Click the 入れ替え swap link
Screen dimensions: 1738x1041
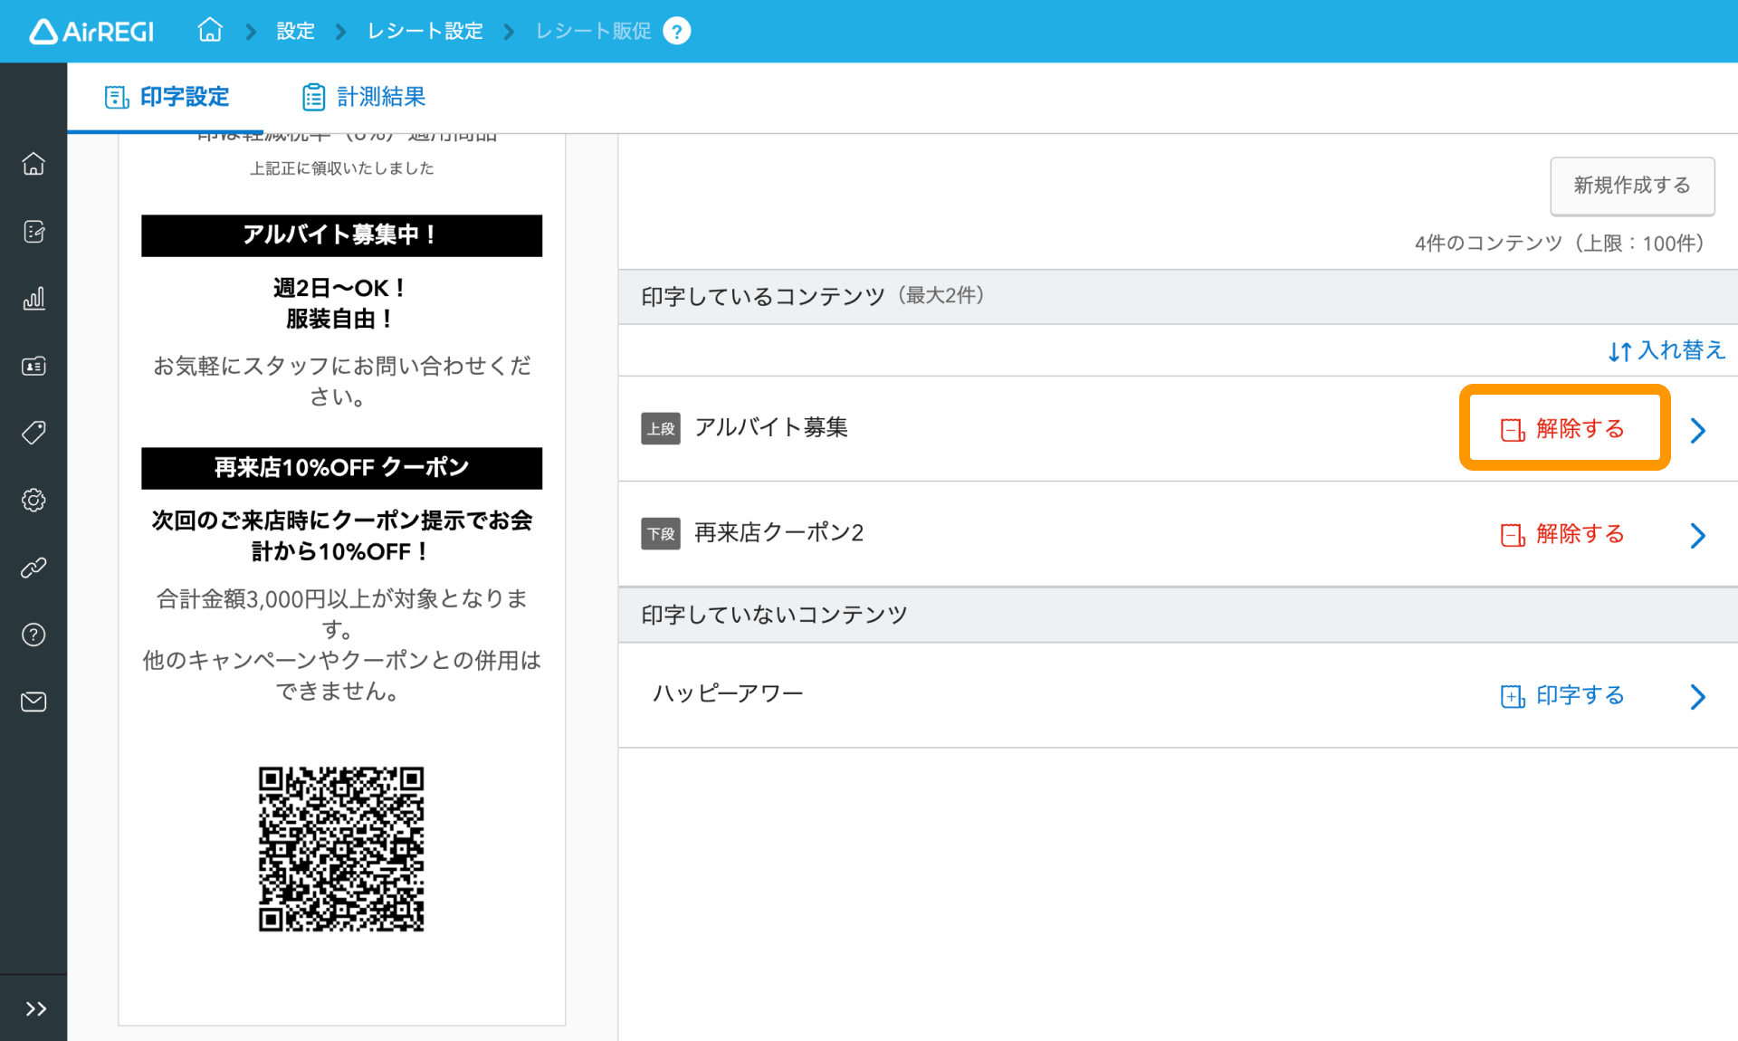coord(1666,350)
